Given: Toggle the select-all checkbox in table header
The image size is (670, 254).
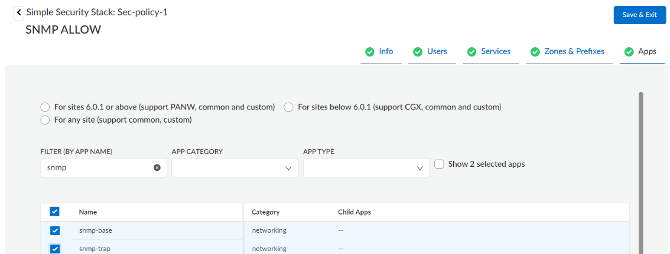Looking at the screenshot, I should pos(55,212).
